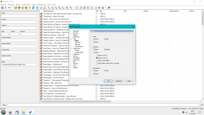This screenshot has width=204, height=115.
Task: Open the Genre field dropdown
Action: (37, 34)
